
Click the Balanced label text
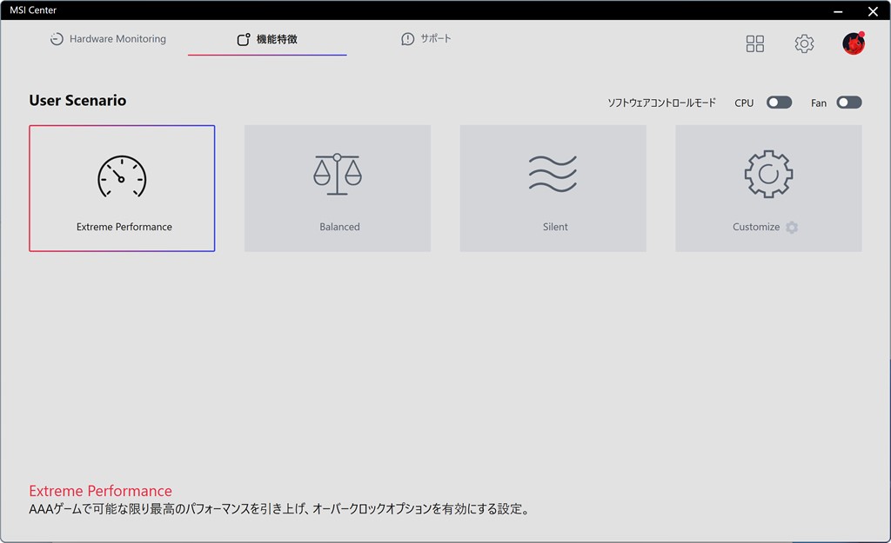tap(339, 227)
